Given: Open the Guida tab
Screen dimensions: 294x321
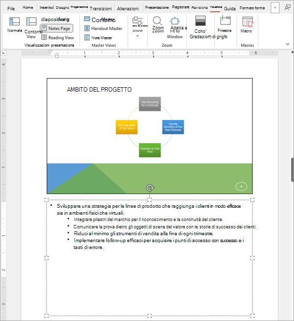Looking at the screenshot, I should [x=229, y=9].
